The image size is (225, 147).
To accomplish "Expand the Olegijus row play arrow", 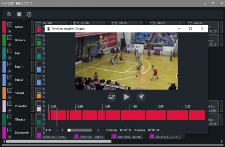I will (10, 123).
